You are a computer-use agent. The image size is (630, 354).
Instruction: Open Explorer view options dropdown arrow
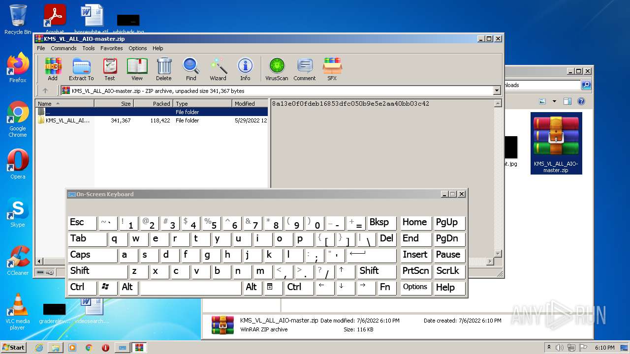pyautogui.click(x=554, y=102)
